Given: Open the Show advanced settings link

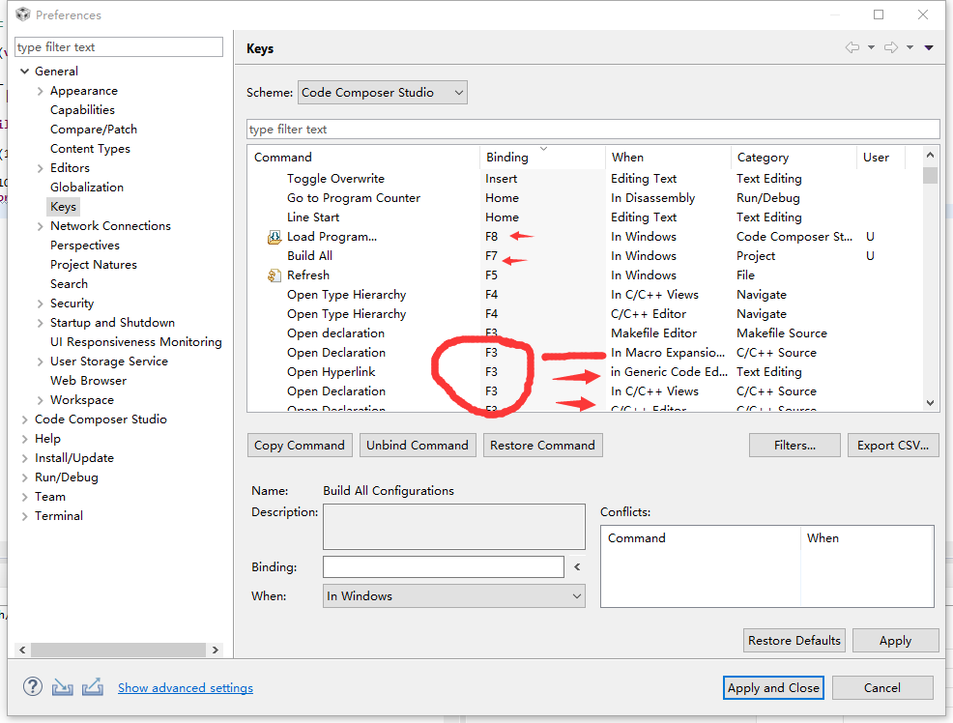Looking at the screenshot, I should pyautogui.click(x=186, y=688).
